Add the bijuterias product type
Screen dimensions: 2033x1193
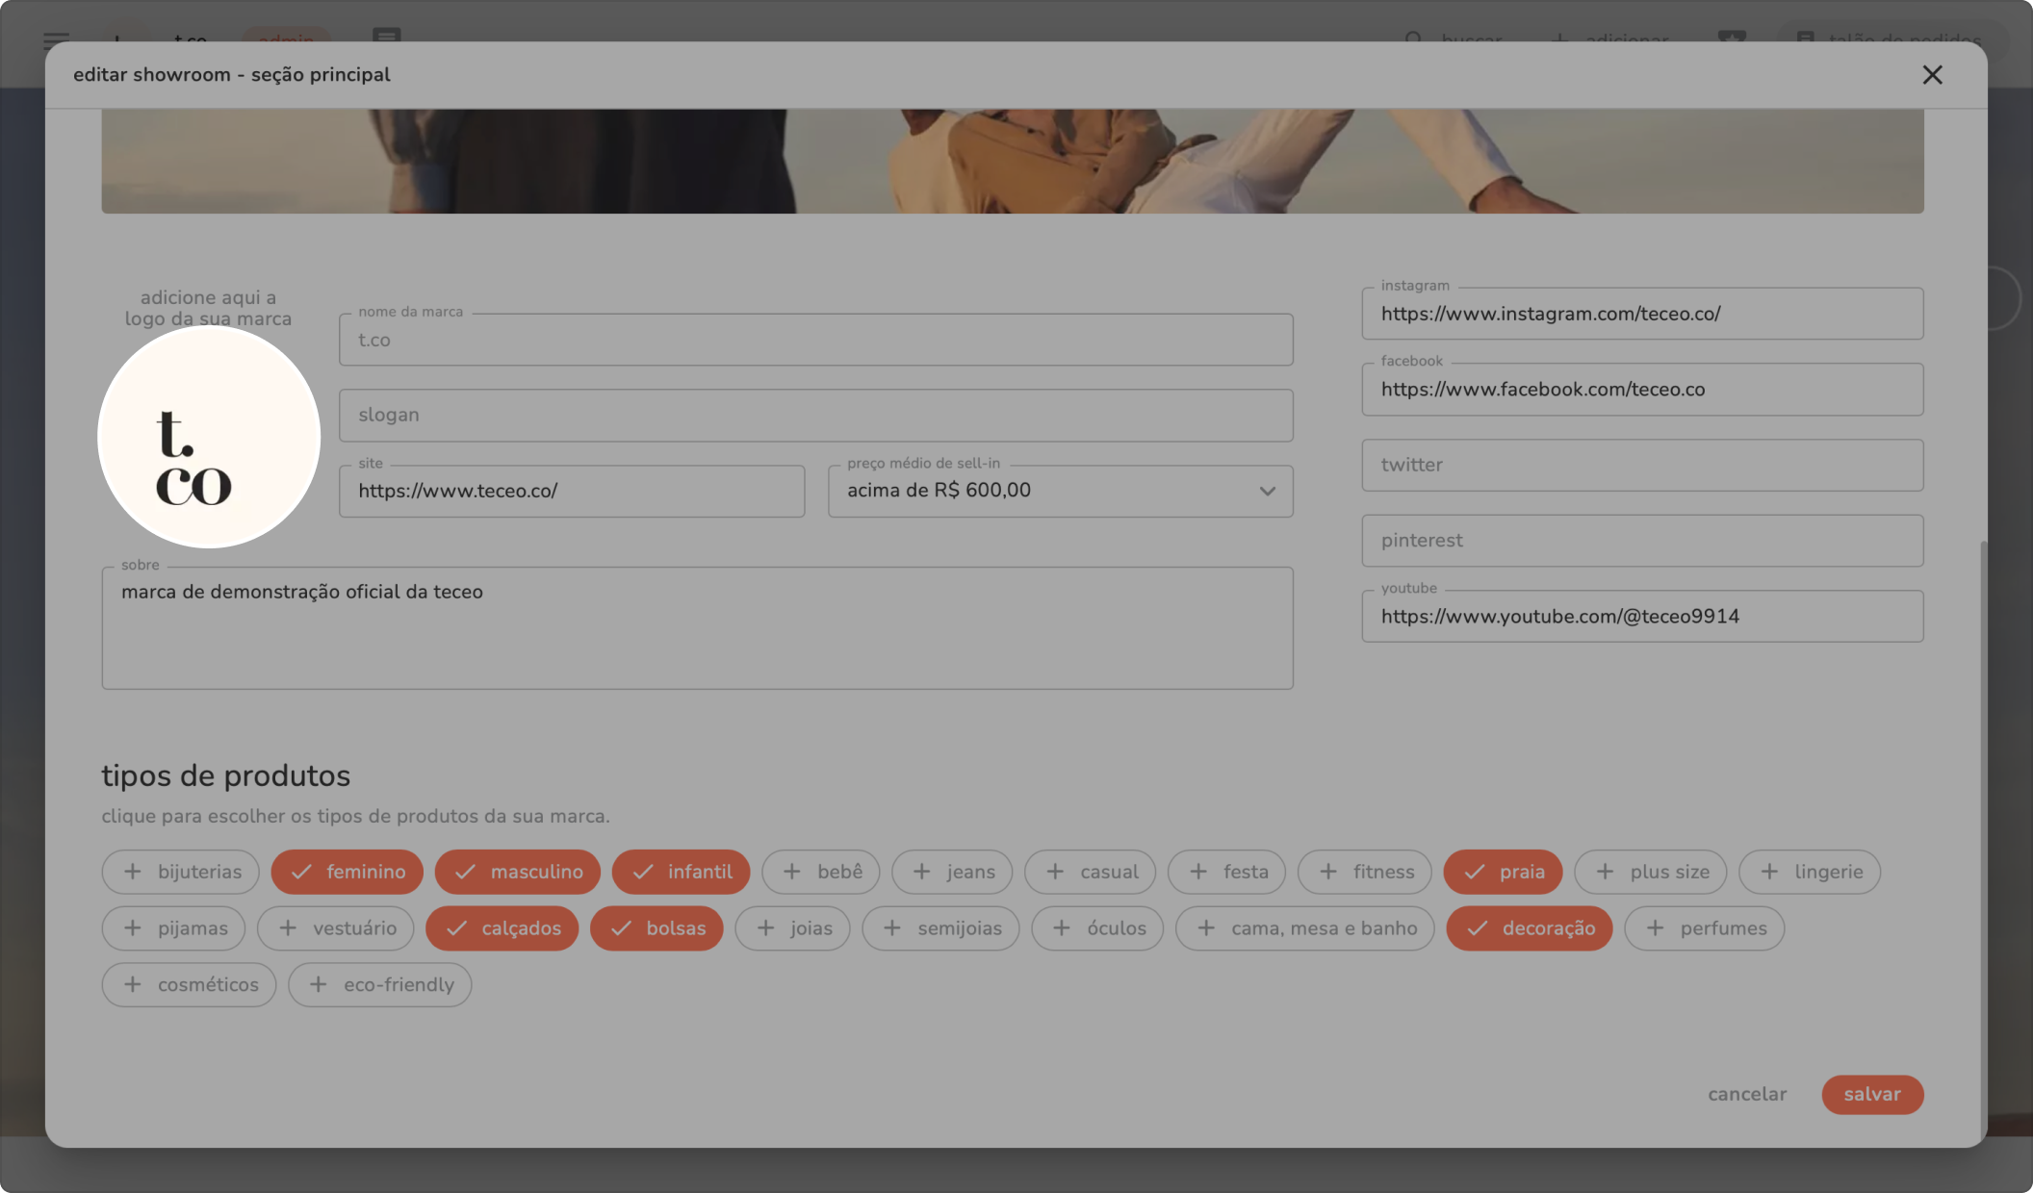pos(180,872)
